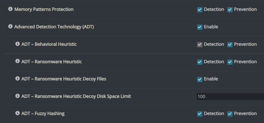
Task: Toggle Detection for ADT – Ransomware Heuristic
Action: pyautogui.click(x=200, y=62)
